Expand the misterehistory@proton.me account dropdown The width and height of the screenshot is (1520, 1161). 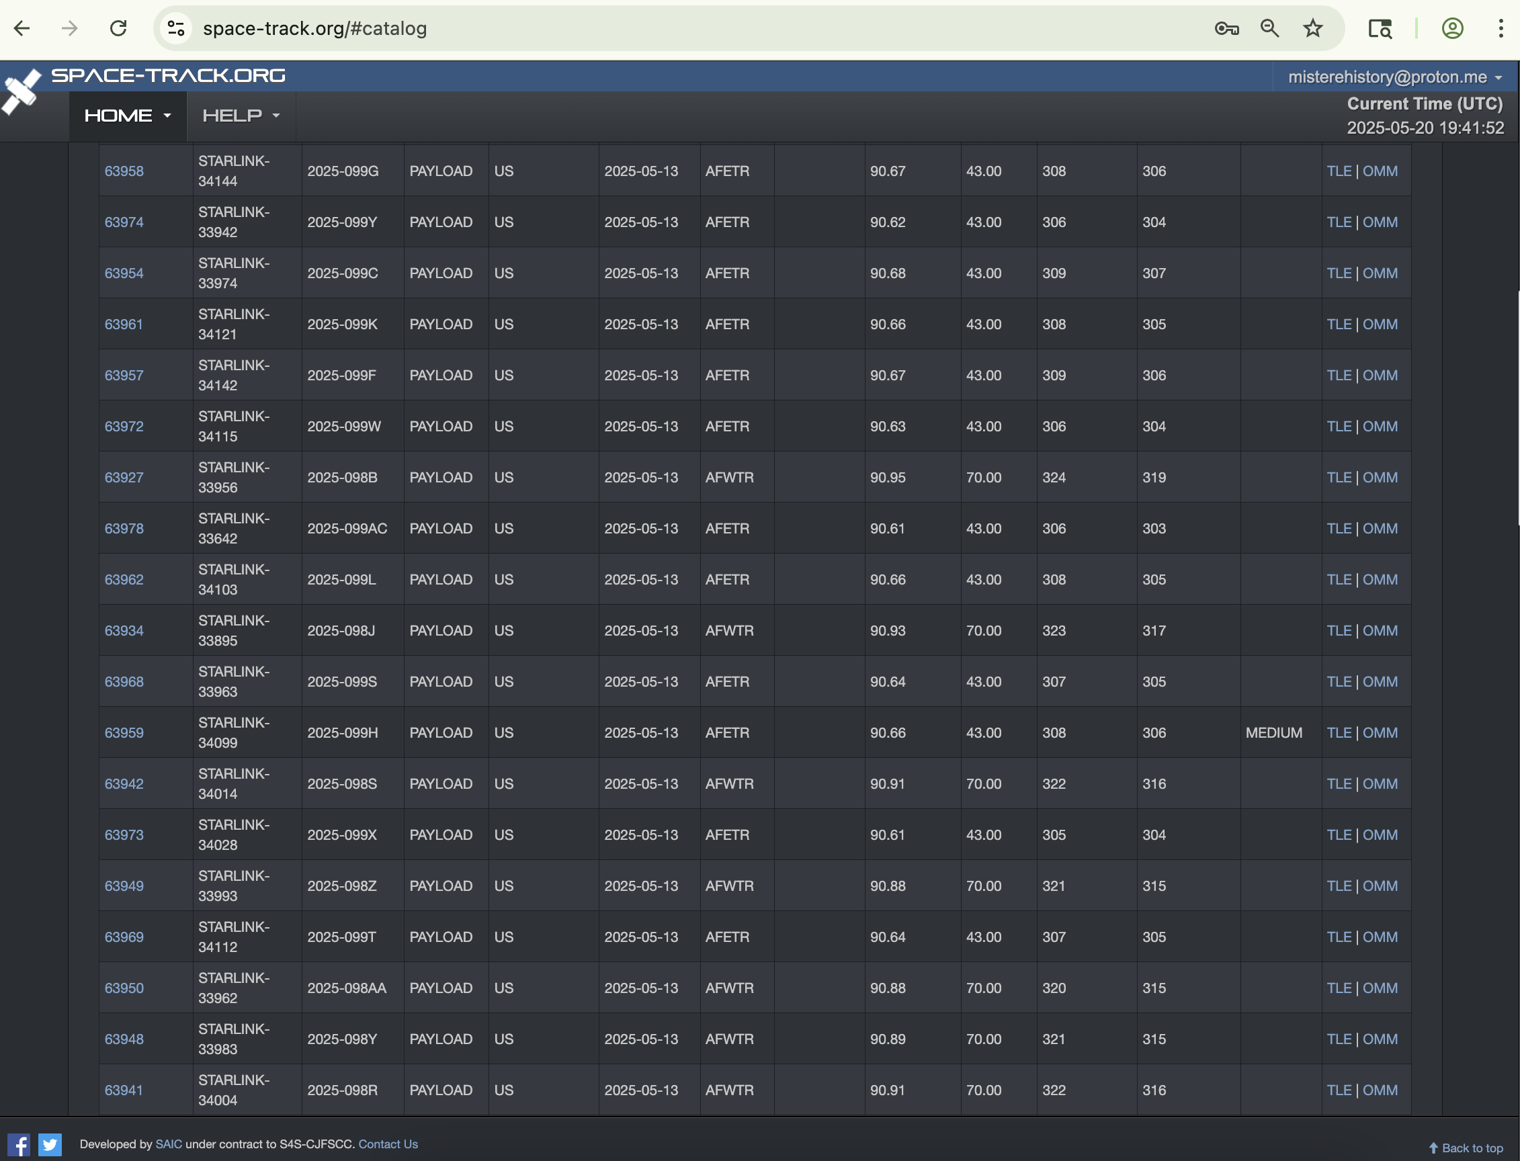click(x=1395, y=77)
